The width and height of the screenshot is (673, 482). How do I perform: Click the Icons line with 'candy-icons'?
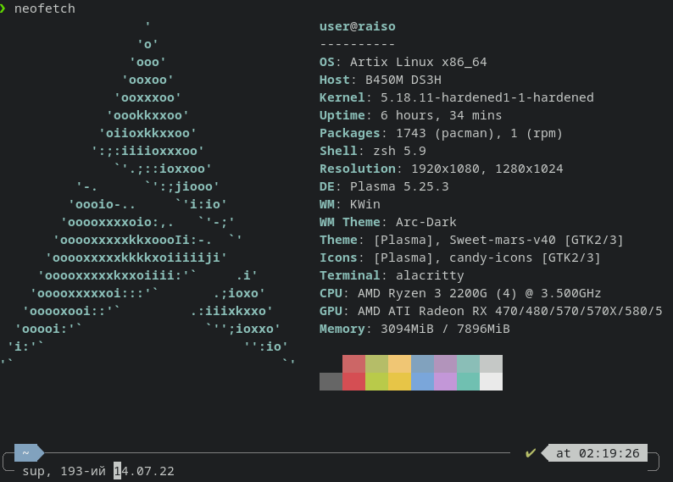460,258
